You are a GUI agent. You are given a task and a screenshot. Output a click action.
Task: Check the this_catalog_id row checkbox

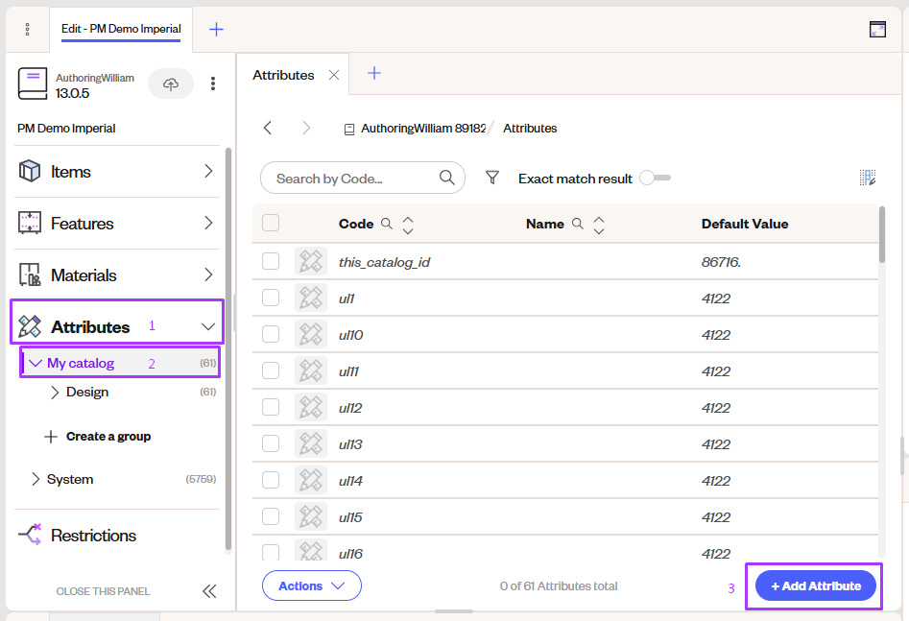tap(271, 261)
